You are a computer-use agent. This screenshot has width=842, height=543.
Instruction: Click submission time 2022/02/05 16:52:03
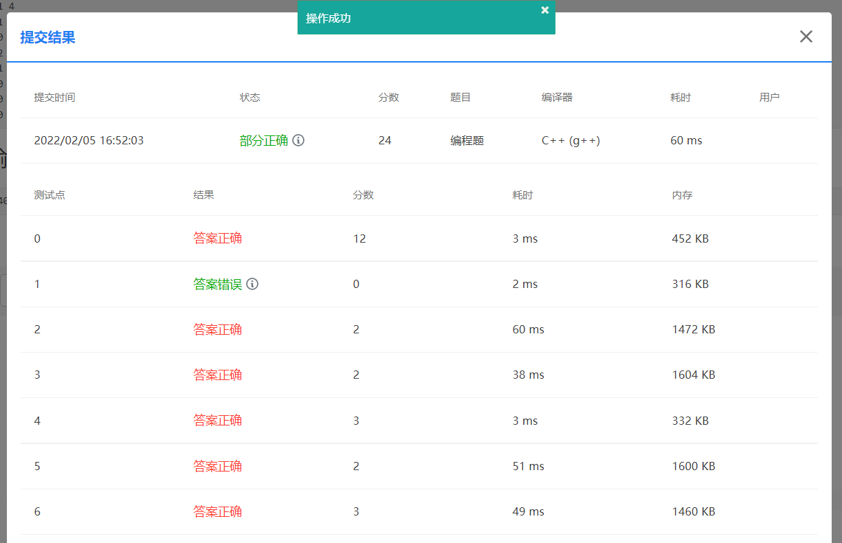pyautogui.click(x=89, y=140)
